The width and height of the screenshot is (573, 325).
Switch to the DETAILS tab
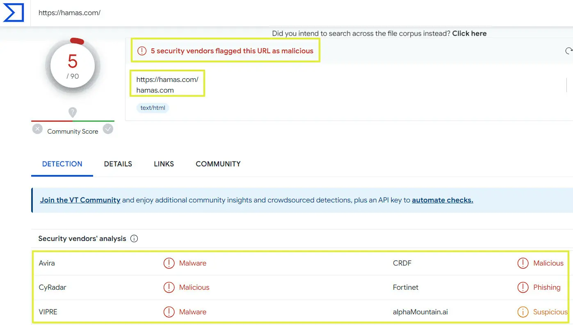(x=118, y=164)
